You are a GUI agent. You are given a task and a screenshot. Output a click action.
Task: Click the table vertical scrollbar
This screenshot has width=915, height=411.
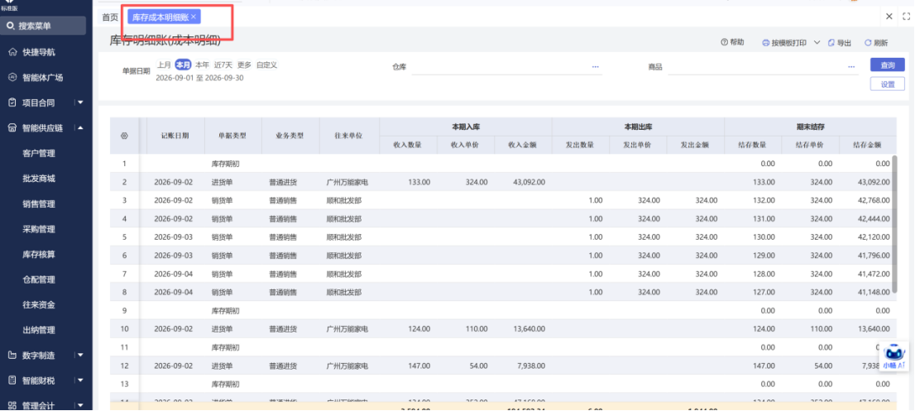[894, 223]
